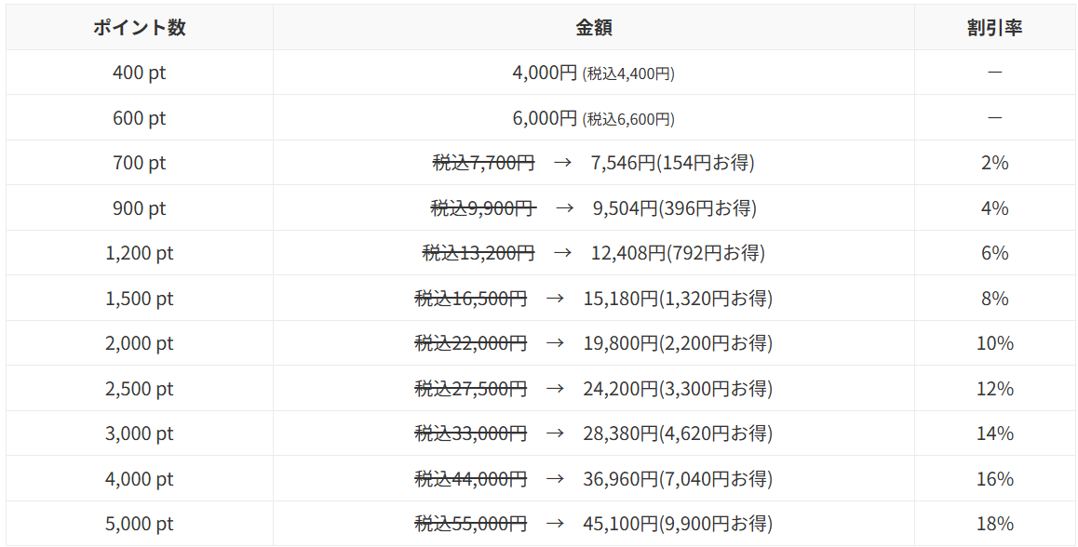Select the 1,500 pt row label
Image resolution: width=1078 pixels, height=547 pixels.
[140, 299]
